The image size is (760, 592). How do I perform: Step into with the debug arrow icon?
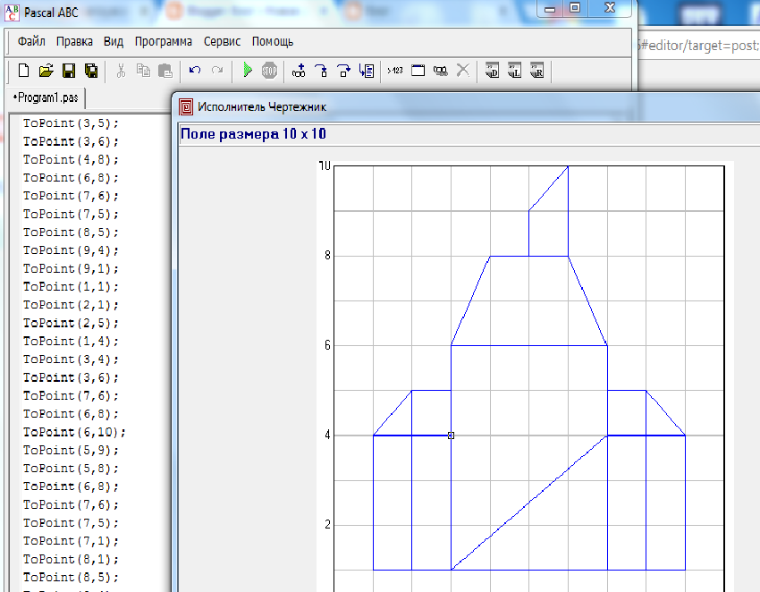[x=321, y=71]
